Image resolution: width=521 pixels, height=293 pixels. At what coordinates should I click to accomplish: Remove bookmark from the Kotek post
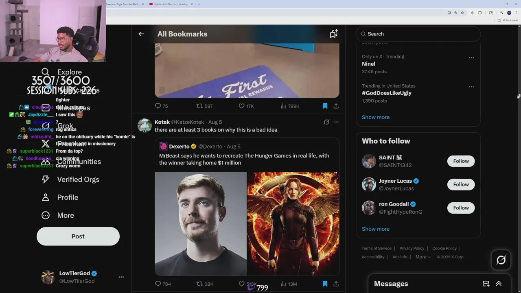325,284
